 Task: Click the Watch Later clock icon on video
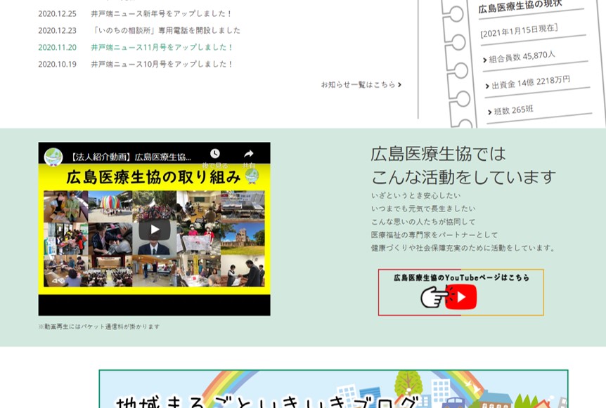[x=215, y=154]
